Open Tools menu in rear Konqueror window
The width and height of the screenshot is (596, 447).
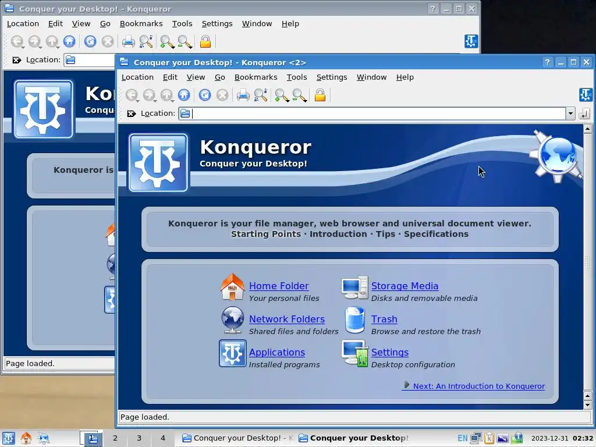(x=182, y=23)
